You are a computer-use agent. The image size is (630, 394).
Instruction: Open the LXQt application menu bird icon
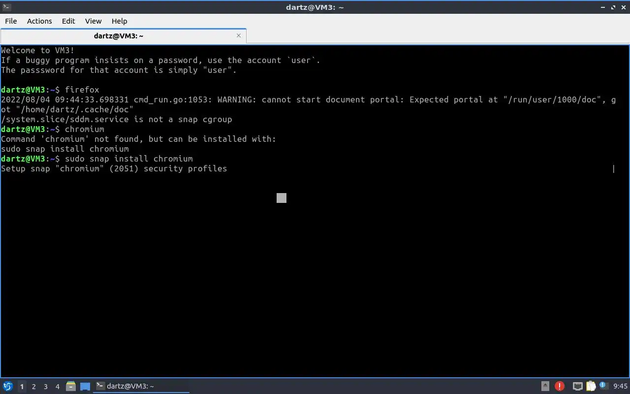pyautogui.click(x=8, y=386)
